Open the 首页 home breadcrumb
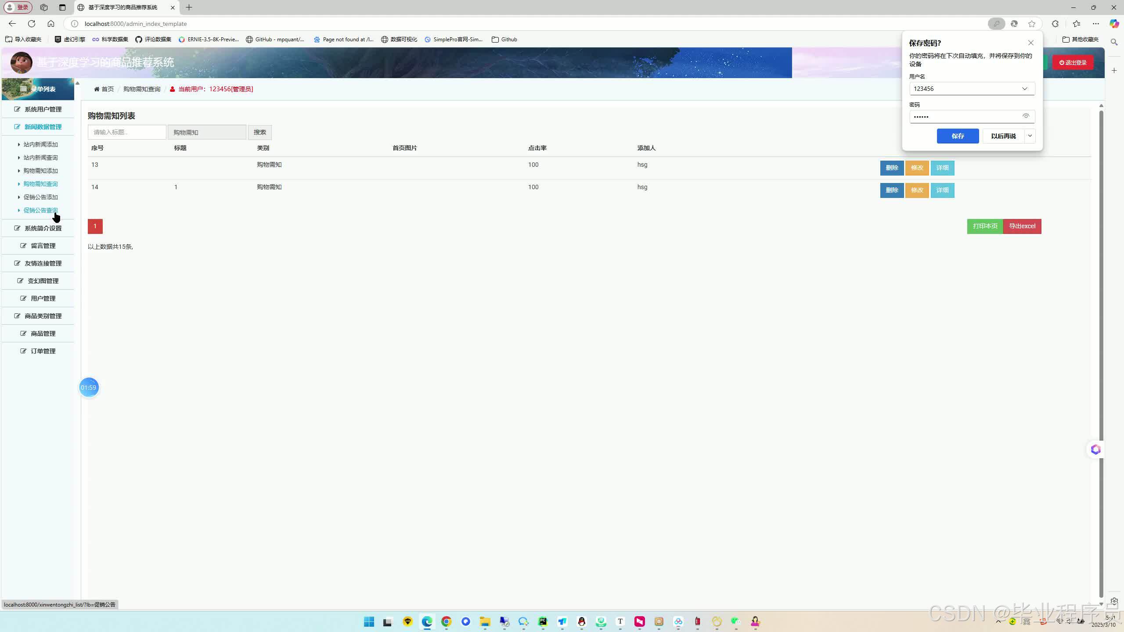The image size is (1124, 632). [104, 89]
